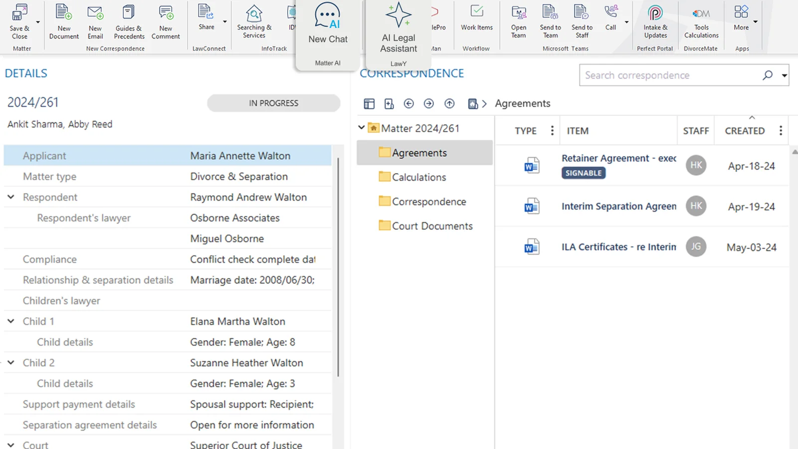Open the Interim Separation Agreement item

point(619,206)
